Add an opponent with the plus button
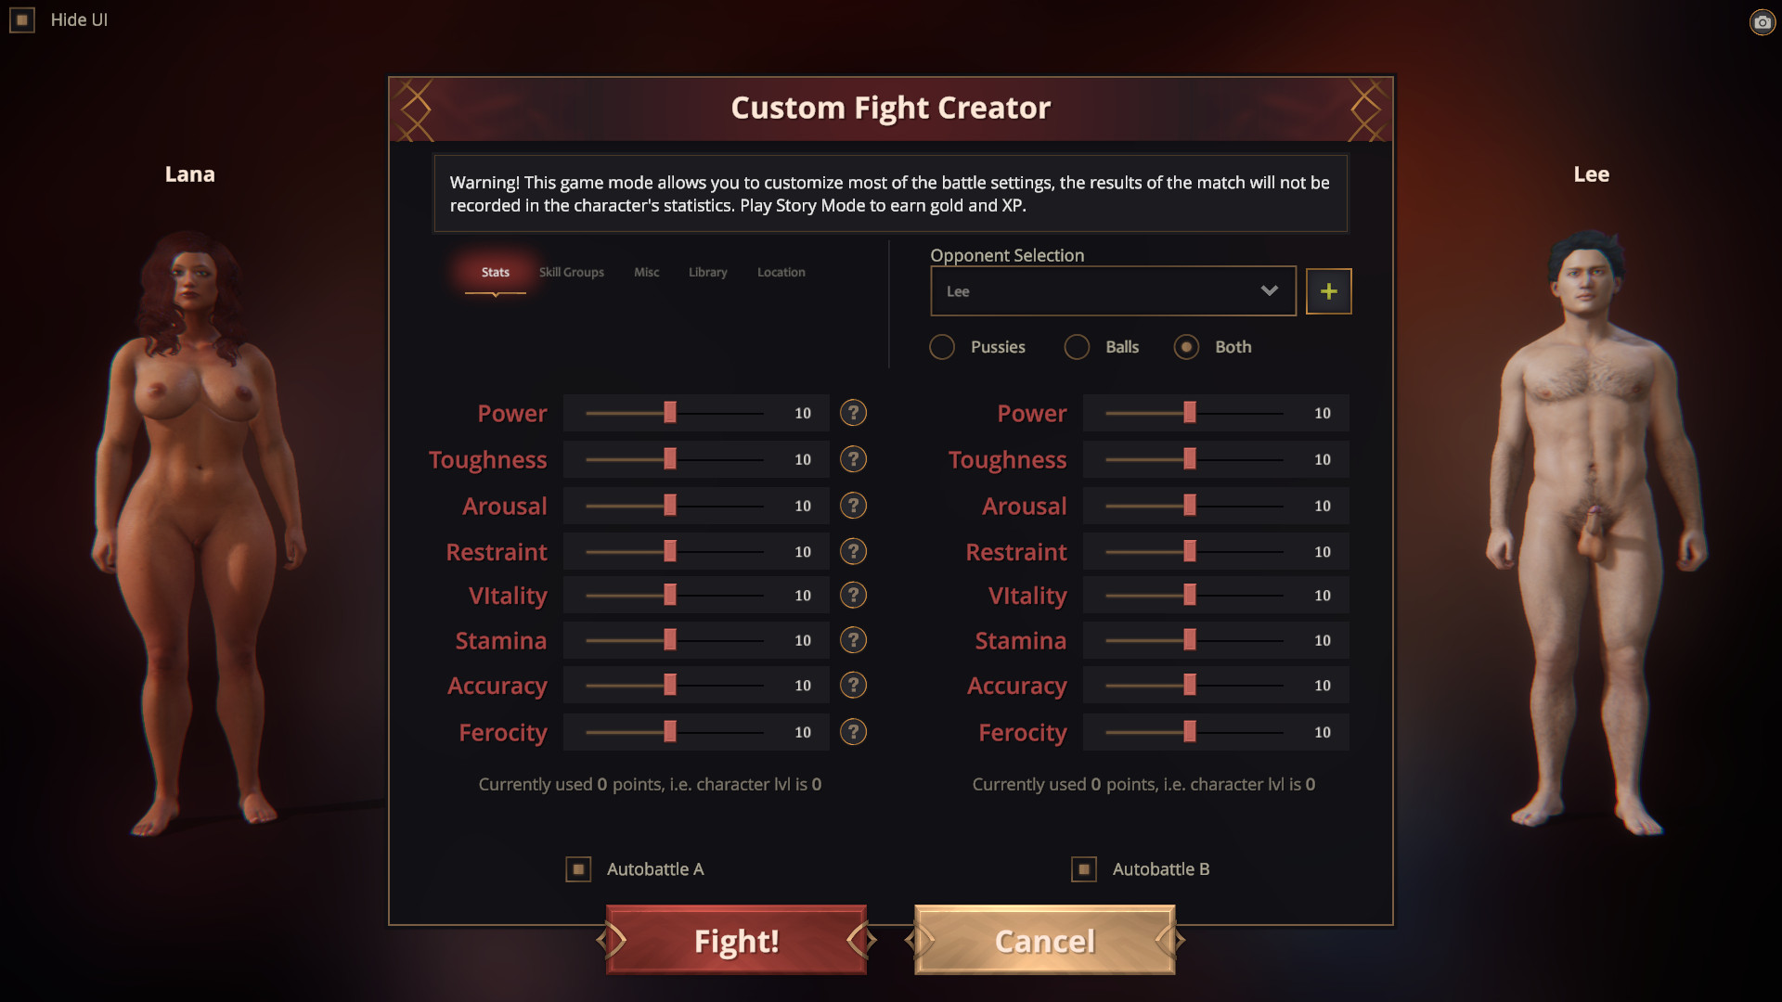Screen dimensions: 1782x1002 (1328, 291)
